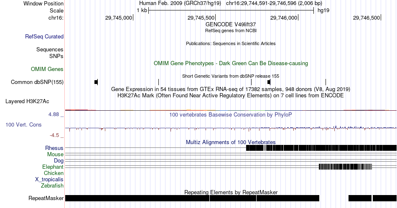Select the Elephant species label
397x208 pixels.
click(53, 167)
